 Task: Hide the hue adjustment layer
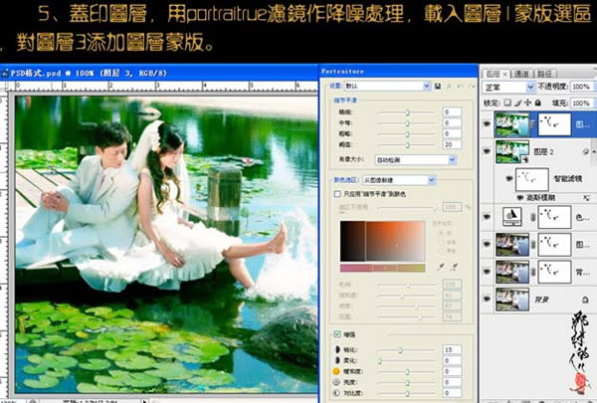click(x=487, y=217)
